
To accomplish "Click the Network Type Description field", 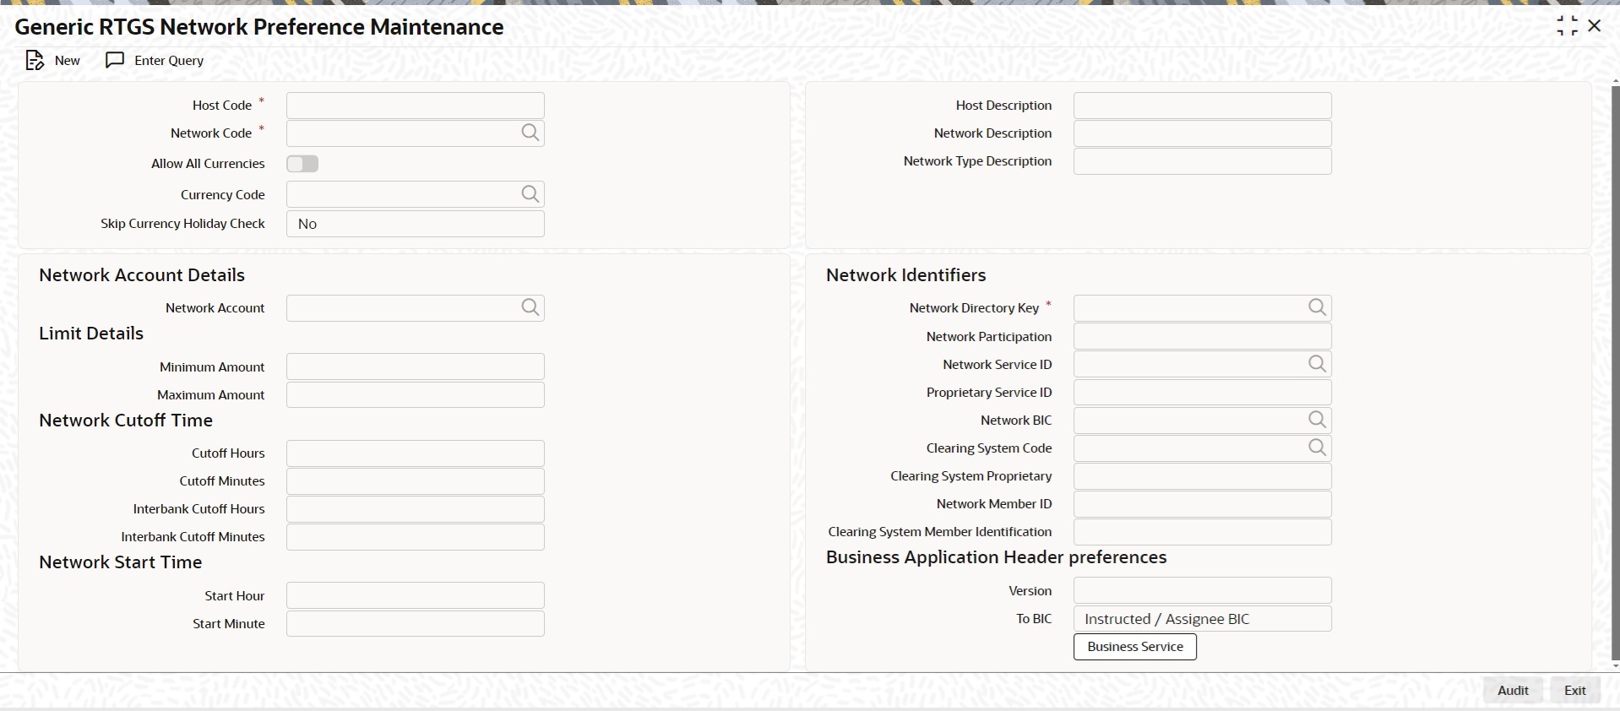I will [x=1203, y=161].
